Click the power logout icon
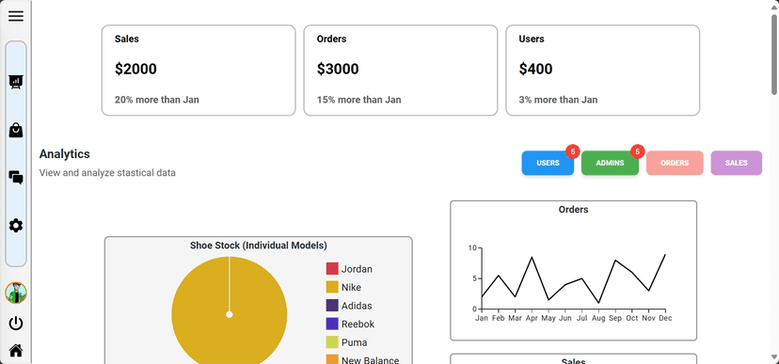Image resolution: width=779 pixels, height=364 pixels. [16, 324]
